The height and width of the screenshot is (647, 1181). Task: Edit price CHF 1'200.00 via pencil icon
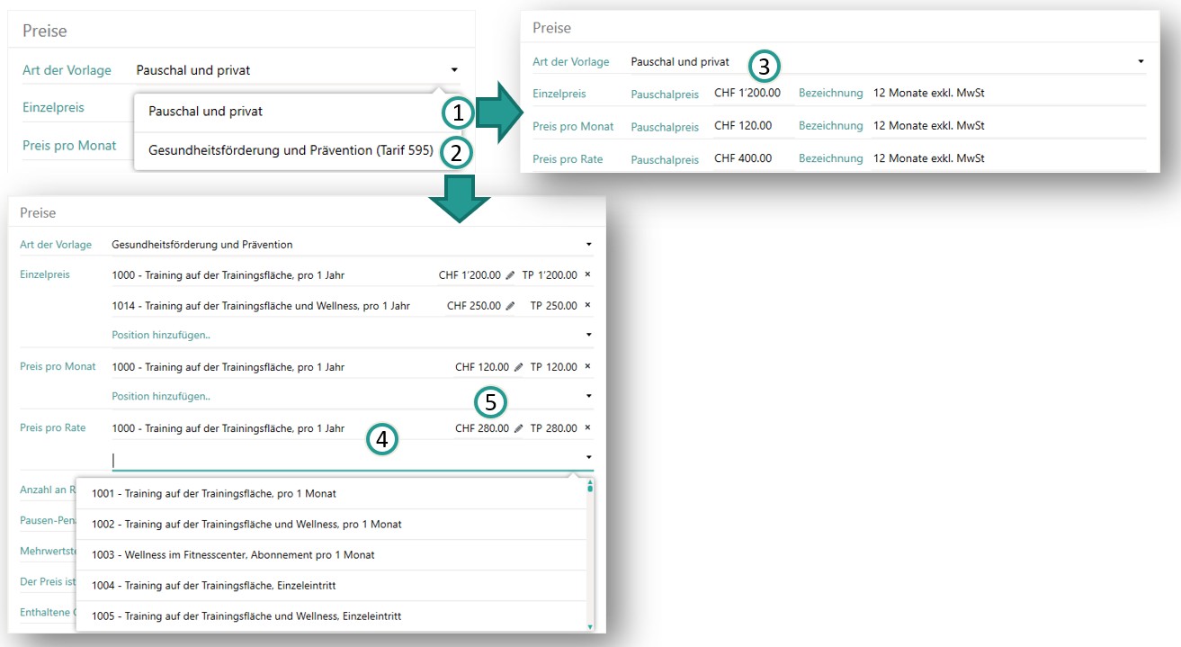510,275
